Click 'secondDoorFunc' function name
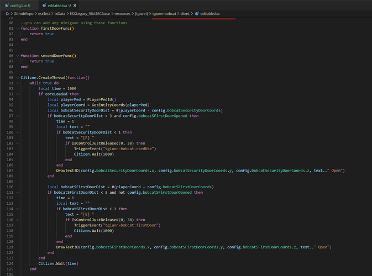This screenshot has width=372, height=276. click(56, 56)
